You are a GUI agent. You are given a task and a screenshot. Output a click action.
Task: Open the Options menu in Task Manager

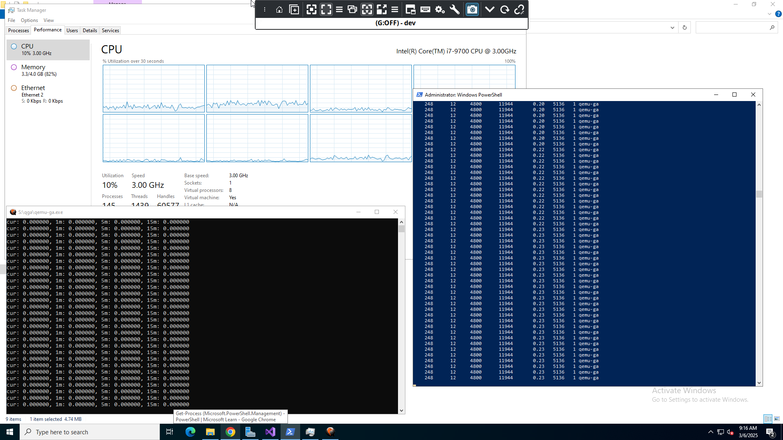pos(29,20)
